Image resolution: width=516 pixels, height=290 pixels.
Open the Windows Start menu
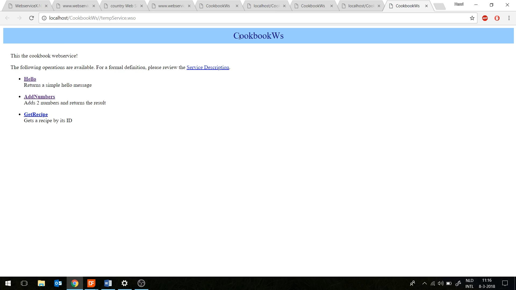click(x=8, y=283)
